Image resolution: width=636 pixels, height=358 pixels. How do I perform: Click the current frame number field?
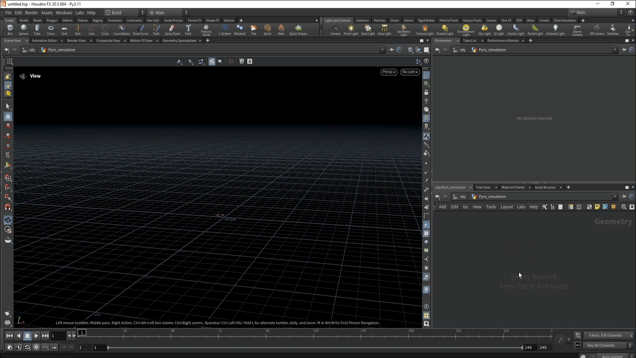click(58, 335)
